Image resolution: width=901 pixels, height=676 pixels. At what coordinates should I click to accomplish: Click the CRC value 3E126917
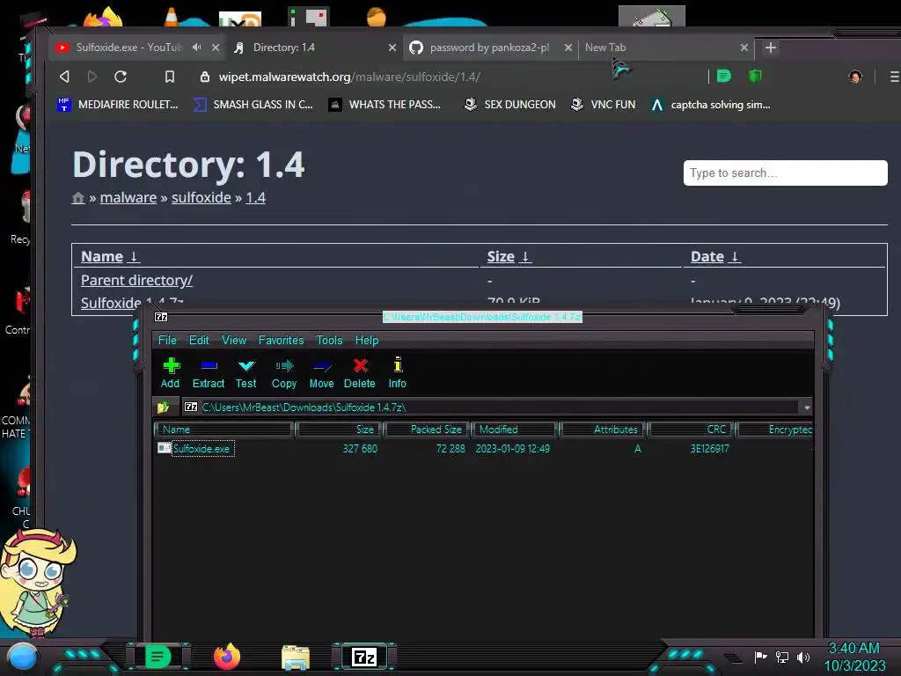point(710,448)
